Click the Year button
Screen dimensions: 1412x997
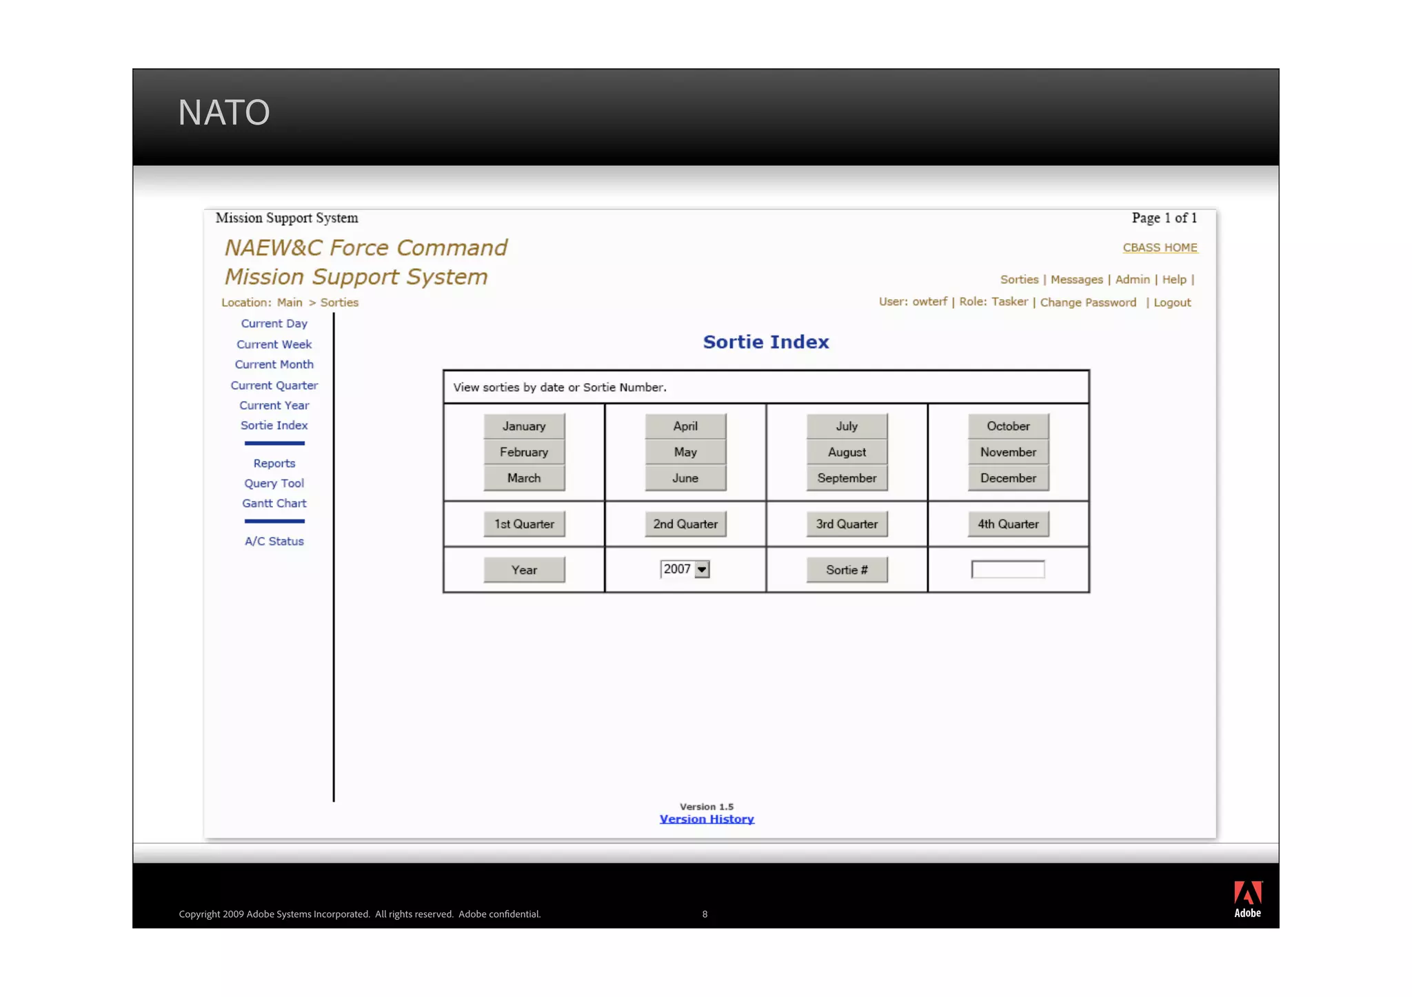click(524, 570)
